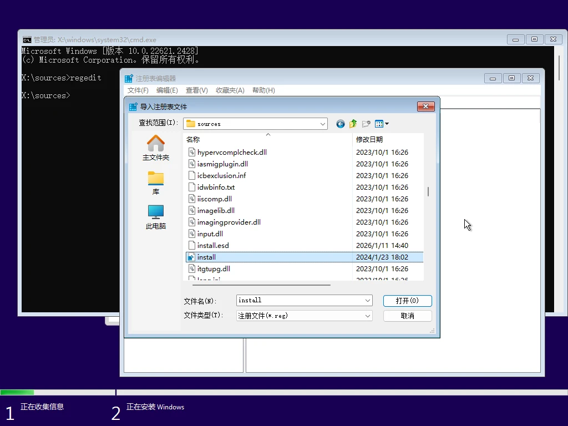Go up one folder level icon

point(353,124)
